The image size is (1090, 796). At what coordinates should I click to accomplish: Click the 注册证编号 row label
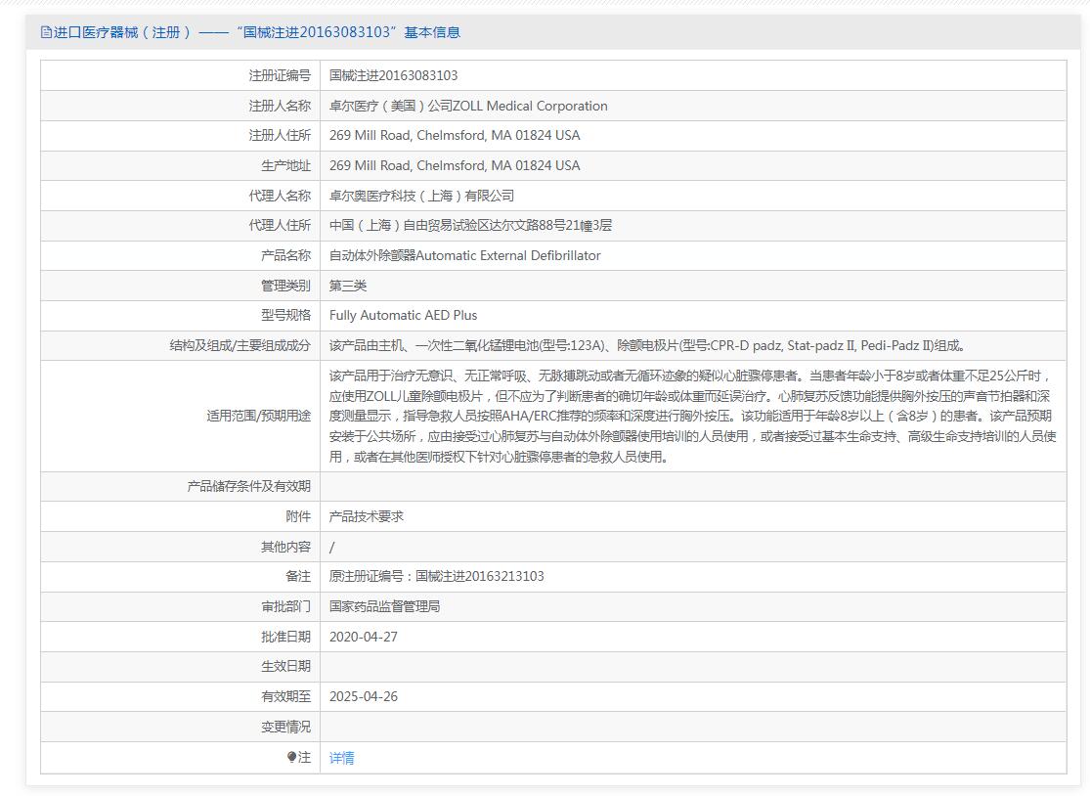pyautogui.click(x=280, y=75)
